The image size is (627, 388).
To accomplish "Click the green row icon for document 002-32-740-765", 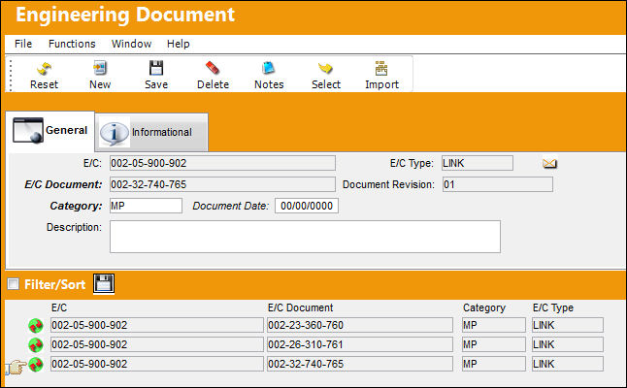I will point(36,364).
